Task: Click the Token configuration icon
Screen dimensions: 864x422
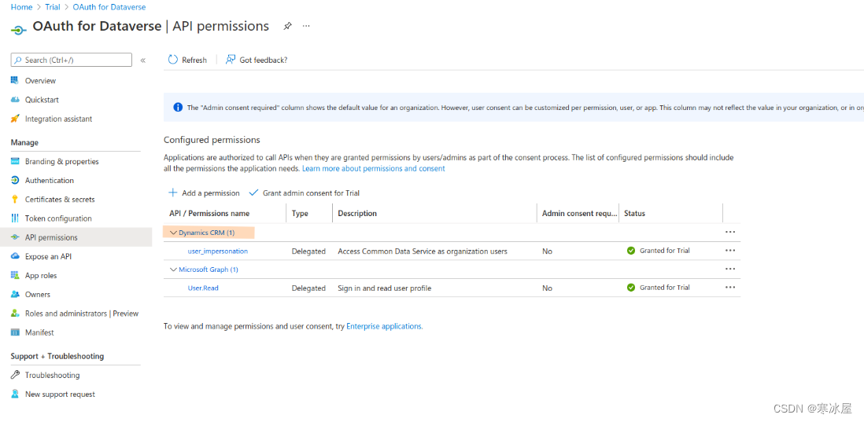Action: tap(15, 218)
